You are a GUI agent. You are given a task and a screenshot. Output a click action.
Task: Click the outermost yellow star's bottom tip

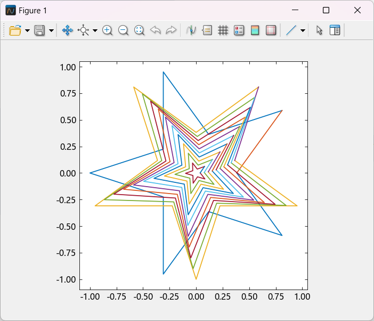196,279
